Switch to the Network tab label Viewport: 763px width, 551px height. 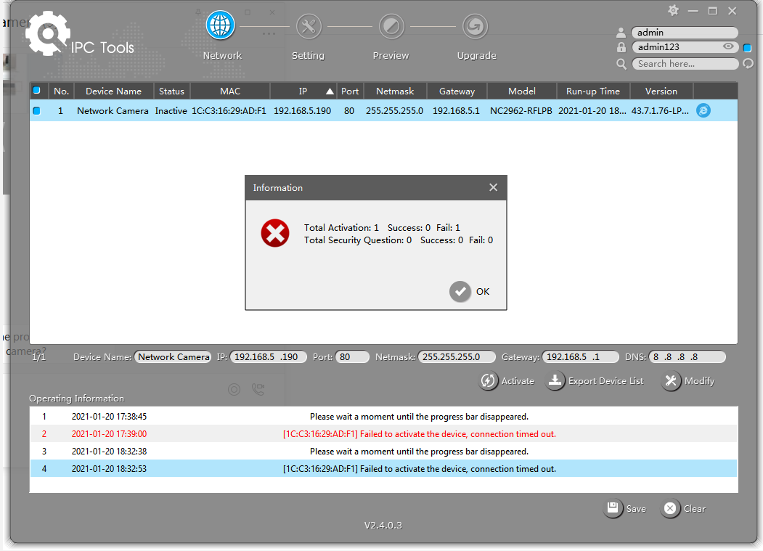222,55
